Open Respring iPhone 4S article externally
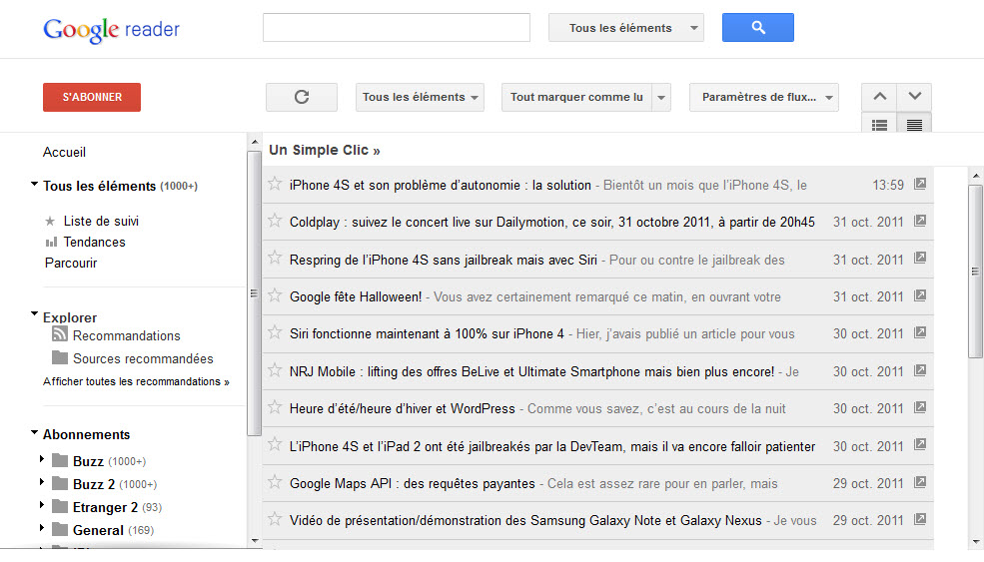 (920, 258)
